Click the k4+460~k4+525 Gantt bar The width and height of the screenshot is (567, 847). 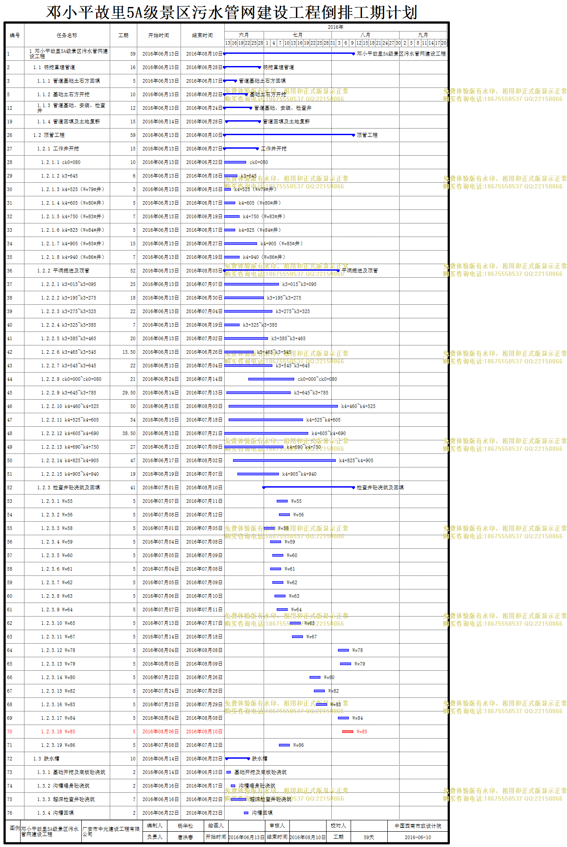click(283, 406)
